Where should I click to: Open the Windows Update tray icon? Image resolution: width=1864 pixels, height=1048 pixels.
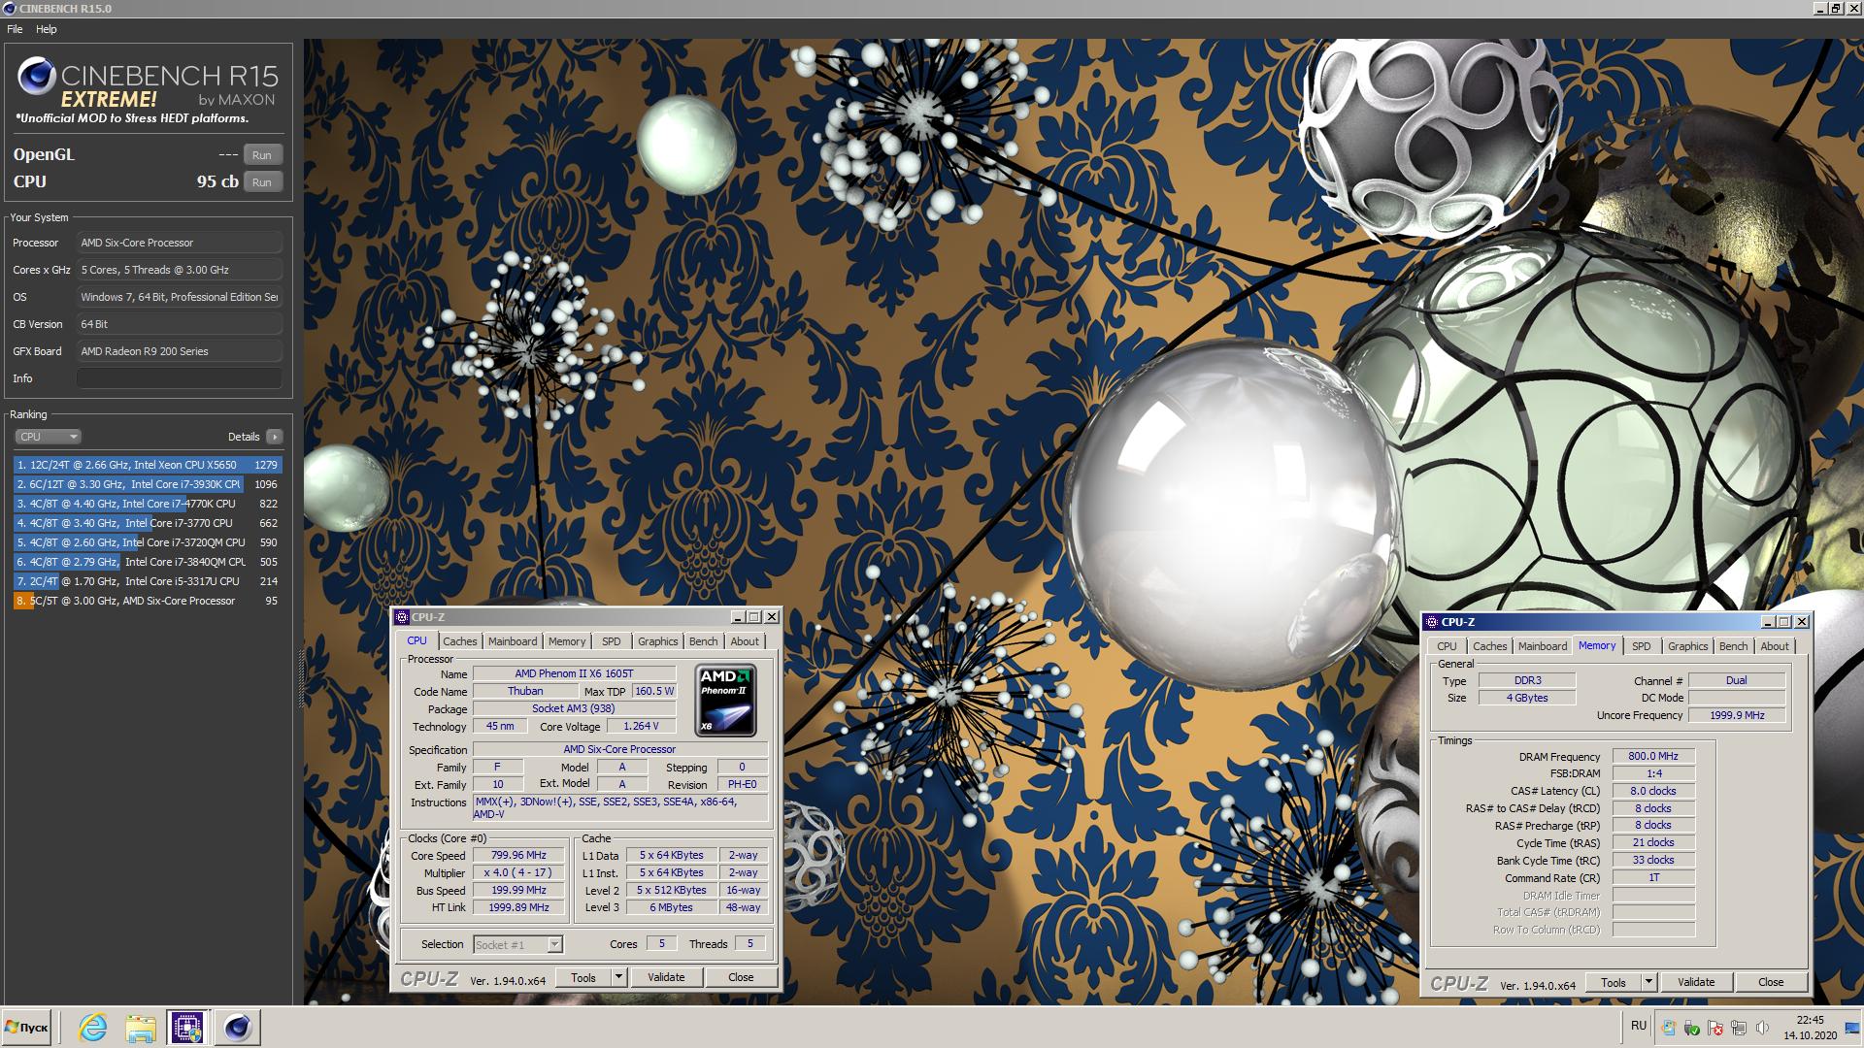tap(1669, 1028)
